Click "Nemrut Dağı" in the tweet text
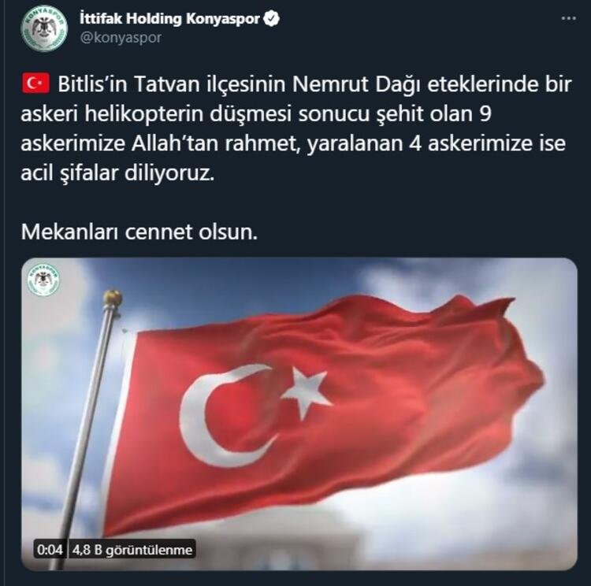 [356, 85]
